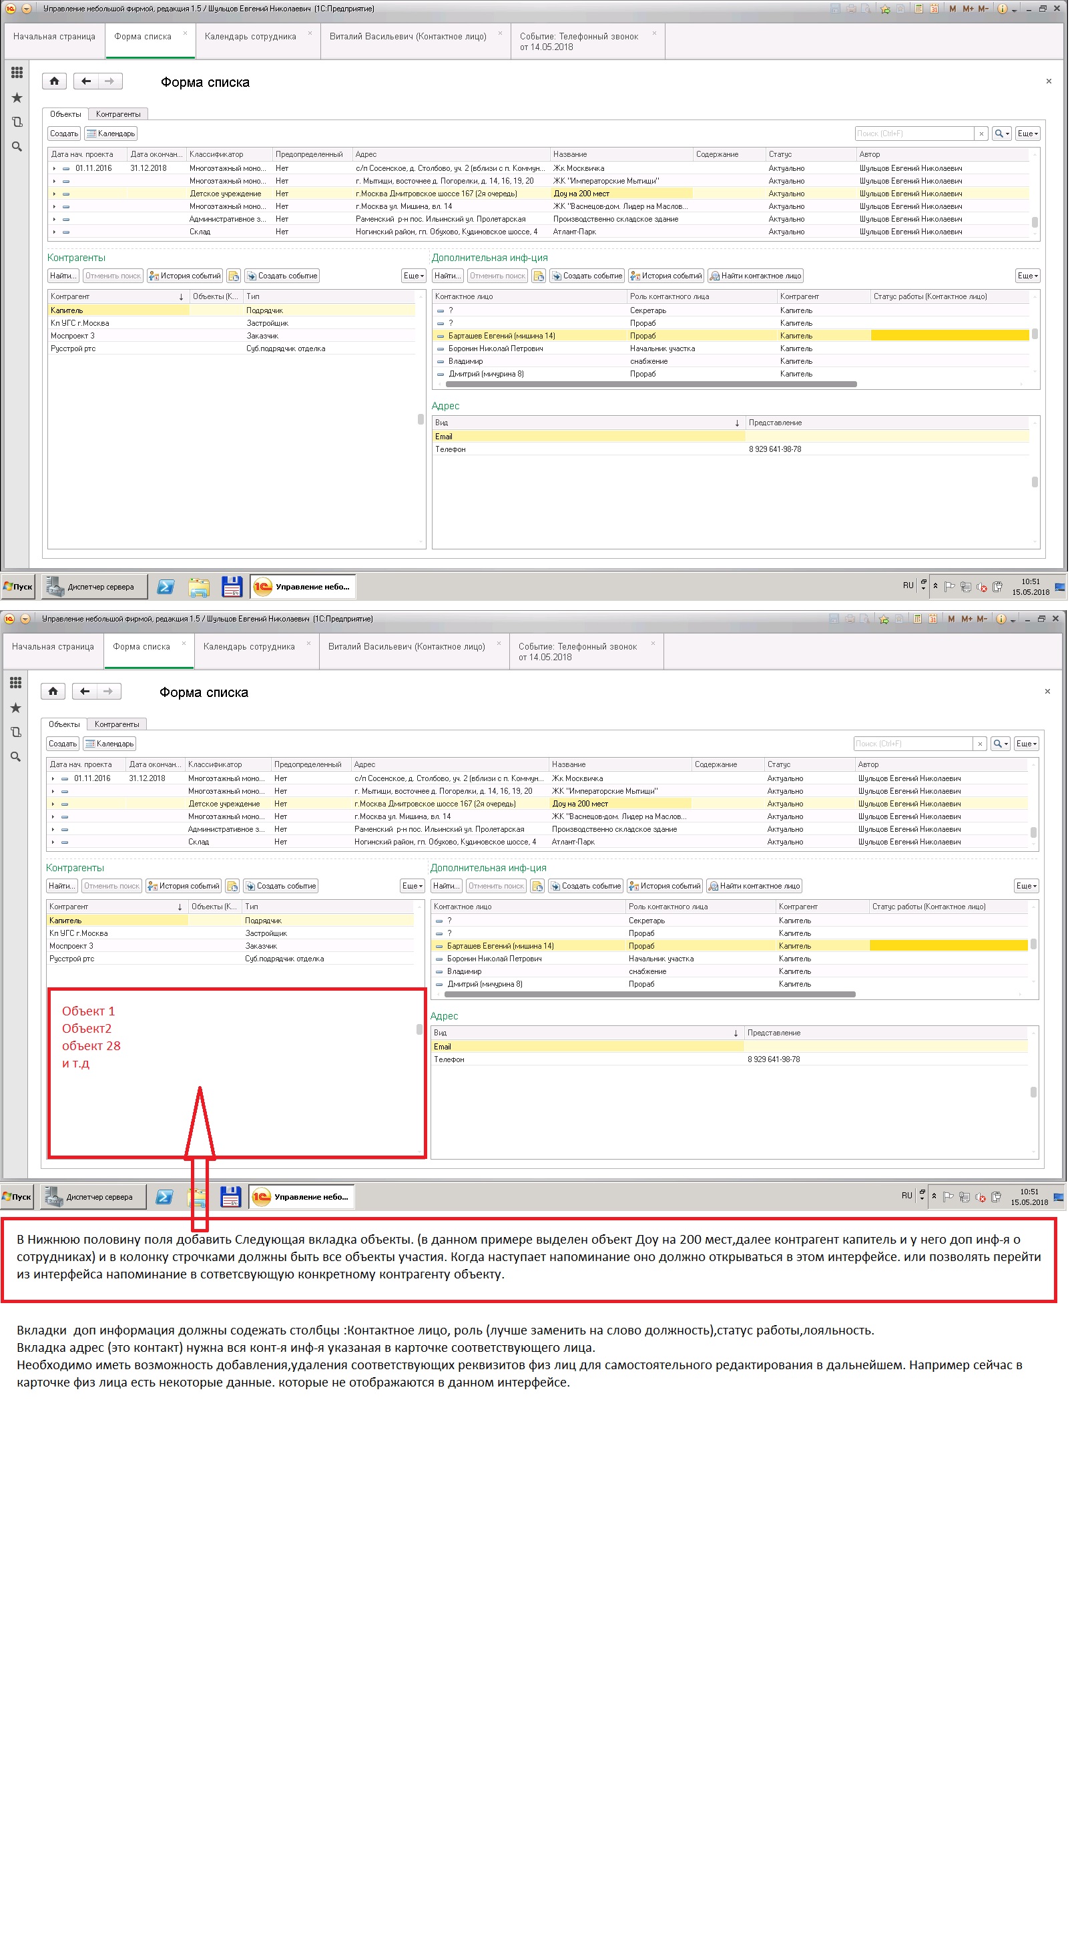The image size is (1076, 1960).
Task: Open Еще dropdown beside search field in top window
Action: pos(1027,133)
